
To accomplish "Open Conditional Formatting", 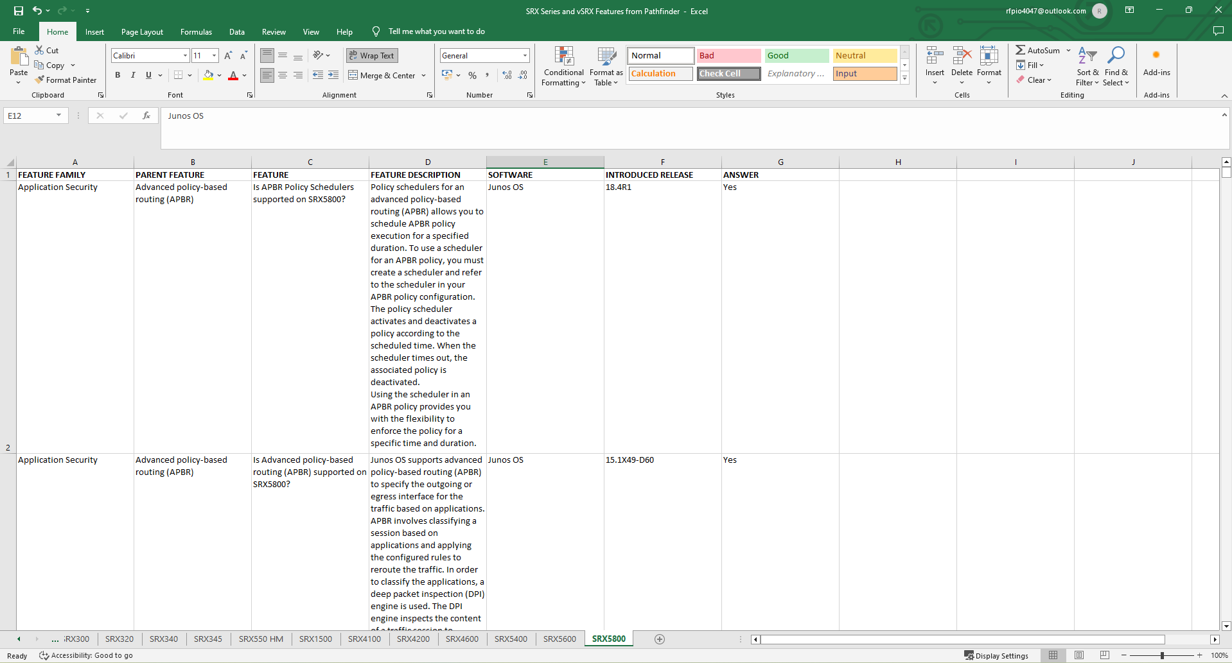I will [563, 67].
